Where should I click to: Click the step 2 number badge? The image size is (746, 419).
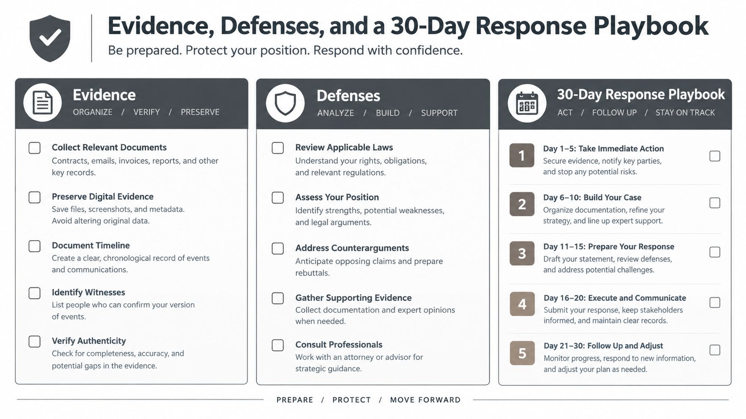522,204
